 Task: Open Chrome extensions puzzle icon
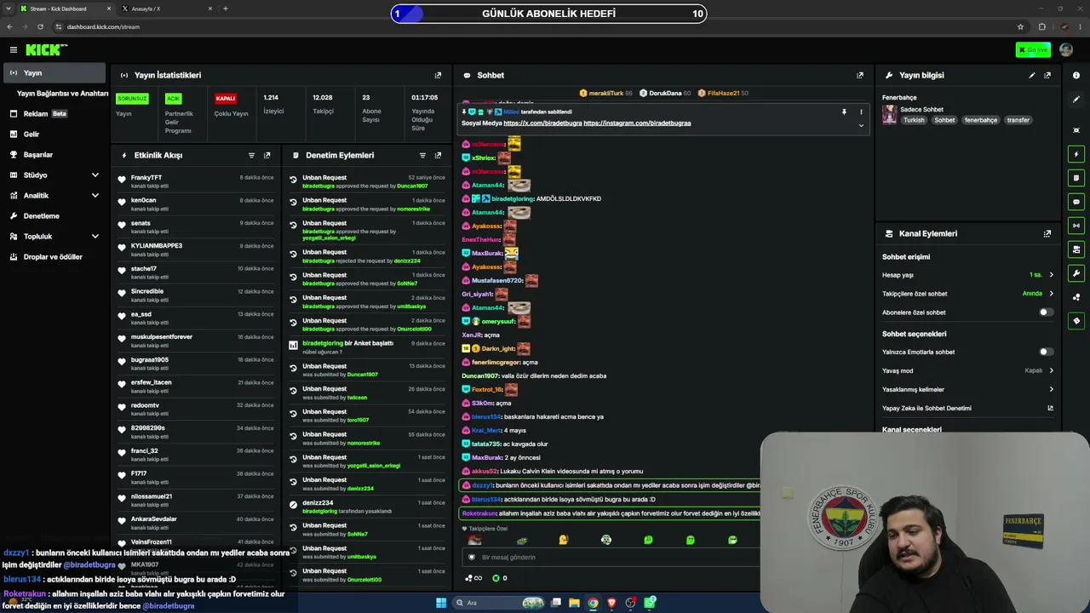coord(1041,26)
